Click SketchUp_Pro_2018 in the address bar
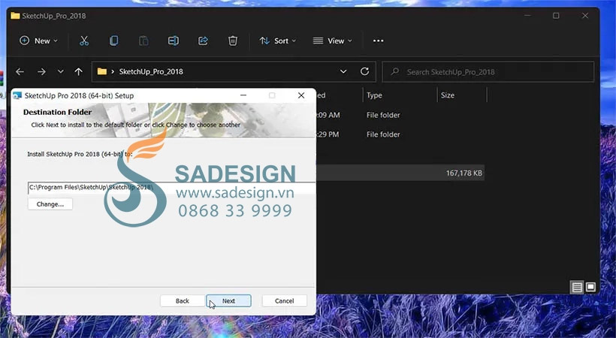 pos(151,71)
